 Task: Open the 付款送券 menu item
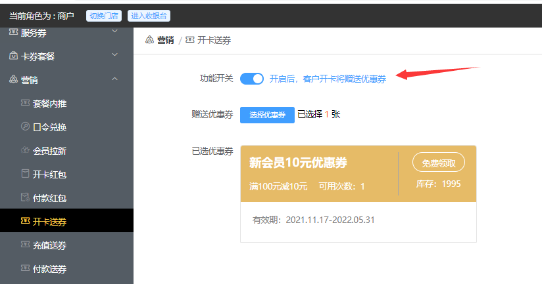pyautogui.click(x=66, y=269)
